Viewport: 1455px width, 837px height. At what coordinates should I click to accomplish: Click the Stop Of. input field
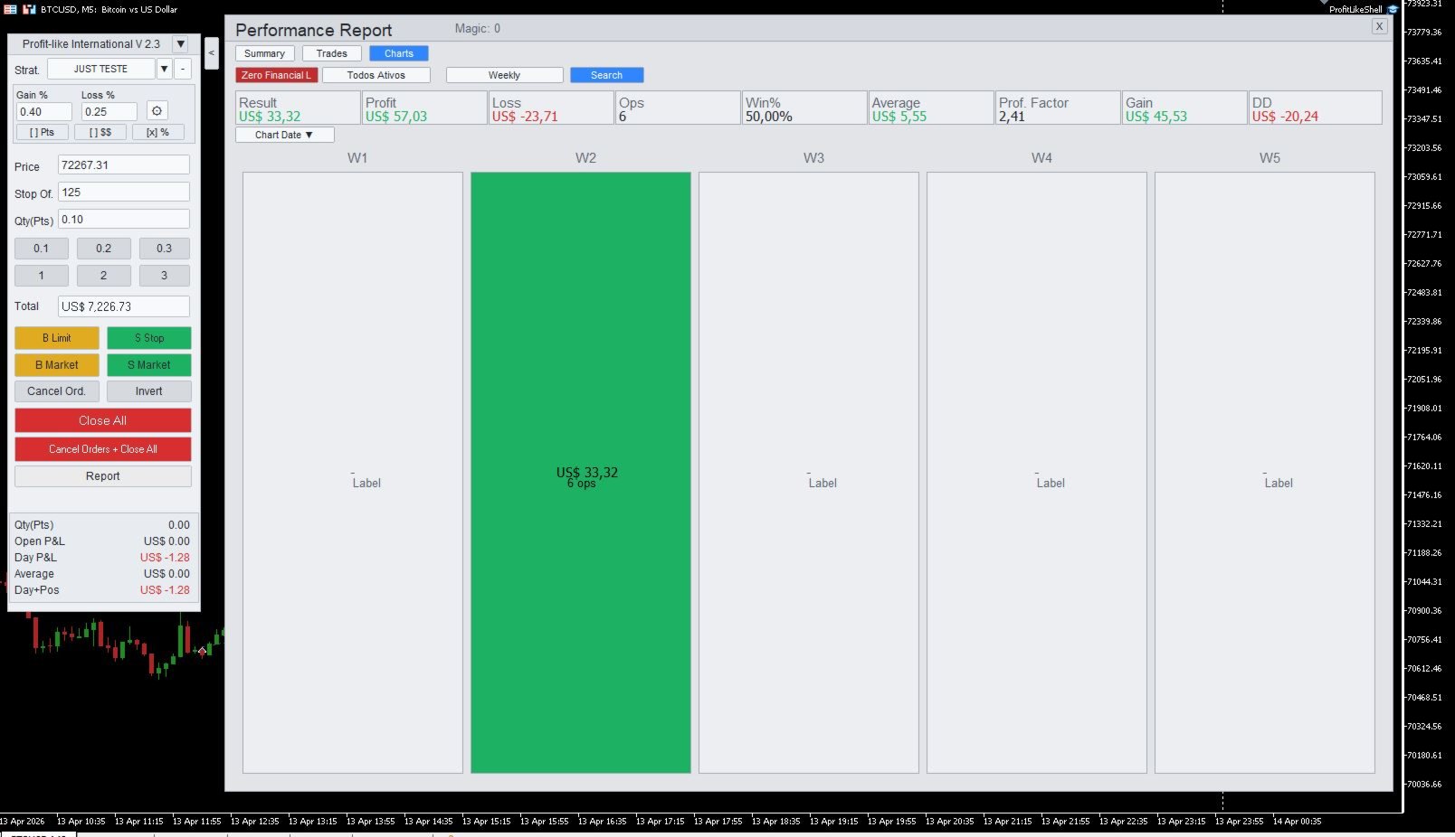pos(124,193)
